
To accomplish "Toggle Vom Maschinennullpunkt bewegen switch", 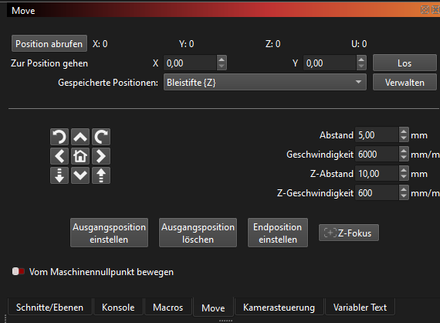I will (19, 271).
